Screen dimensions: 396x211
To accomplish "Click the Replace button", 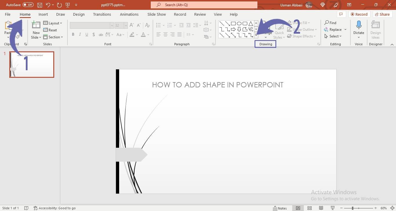I will 333,30.
